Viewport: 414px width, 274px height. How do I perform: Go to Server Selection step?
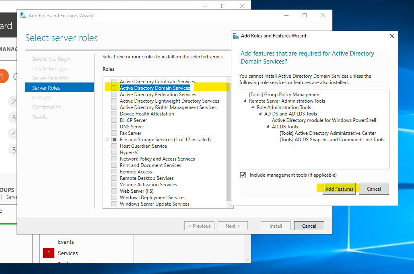tap(50, 78)
